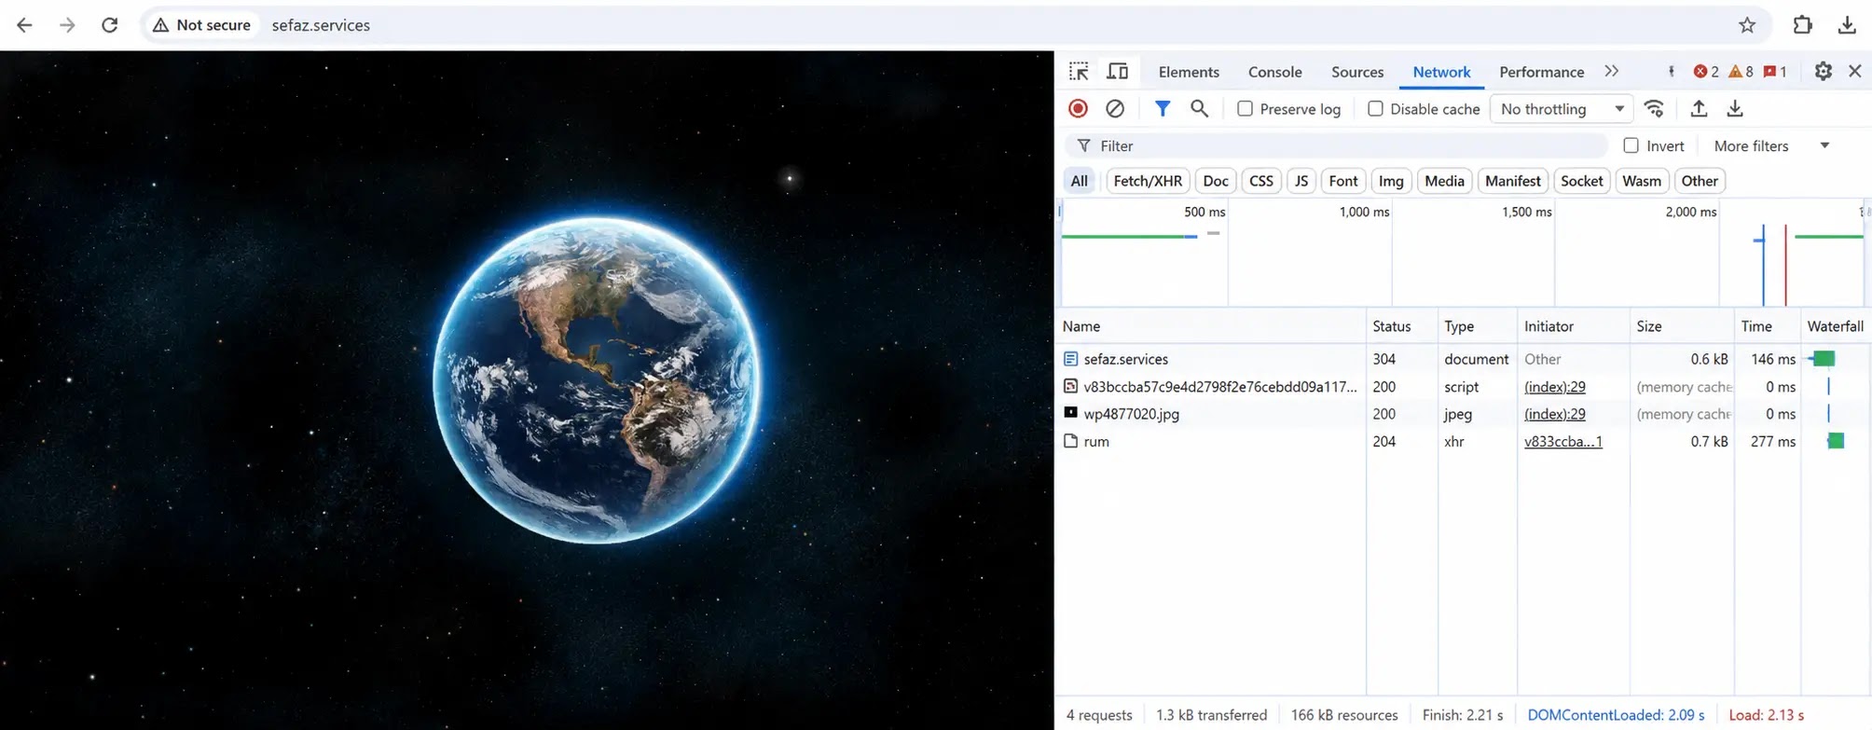1872x730 pixels.
Task: Open DevTools settings gear
Action: click(x=1824, y=71)
